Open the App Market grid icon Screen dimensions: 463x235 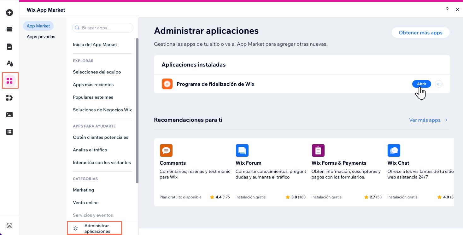[9, 80]
